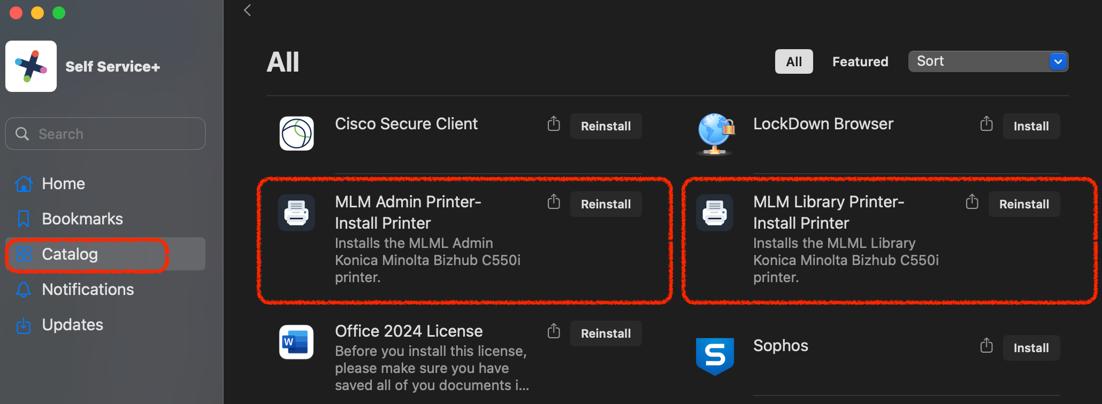Click the MLM Admin Printer-Install Printer title
The width and height of the screenshot is (1102, 404).
[x=408, y=212]
